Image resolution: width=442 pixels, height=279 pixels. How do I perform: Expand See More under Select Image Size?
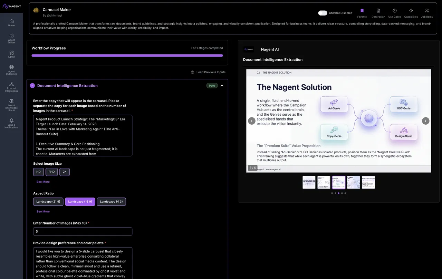pos(43,182)
